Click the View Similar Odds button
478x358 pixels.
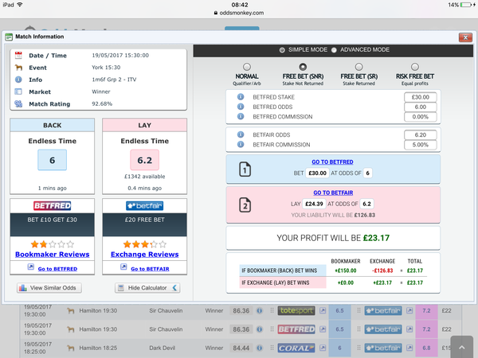[x=49, y=288]
